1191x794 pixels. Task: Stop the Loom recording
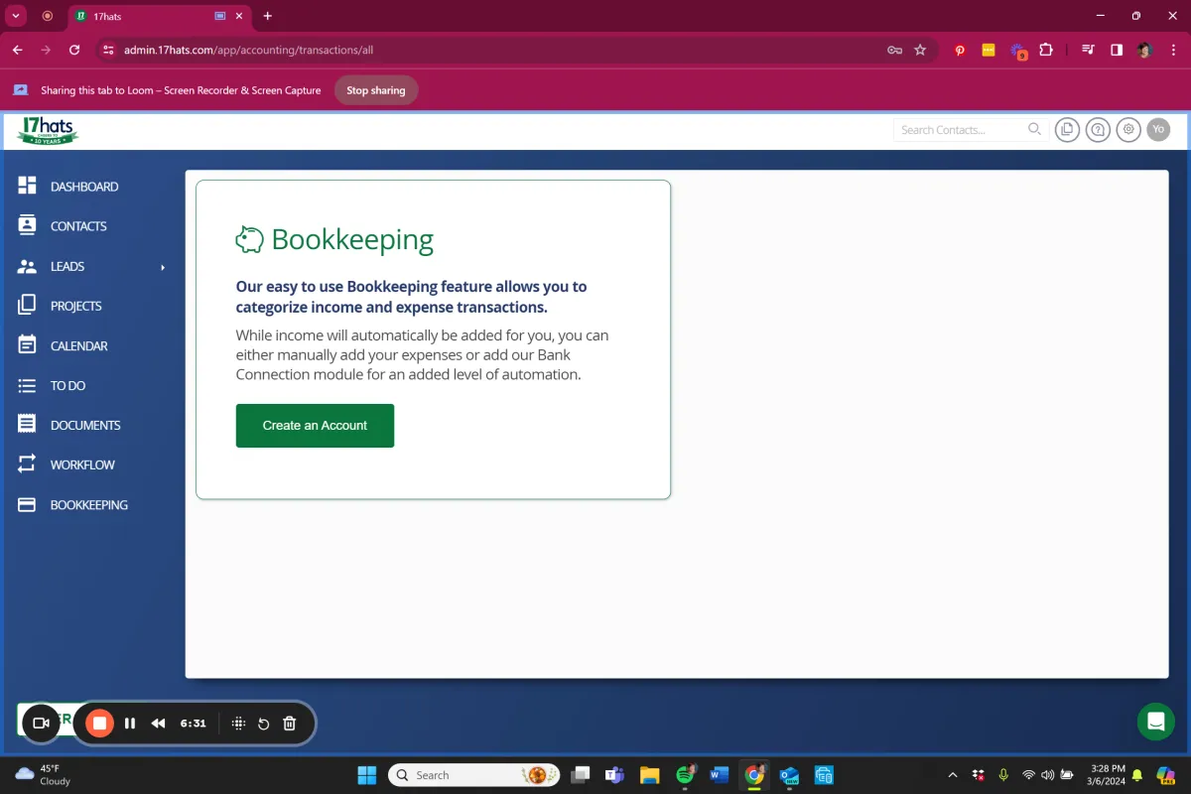point(99,724)
